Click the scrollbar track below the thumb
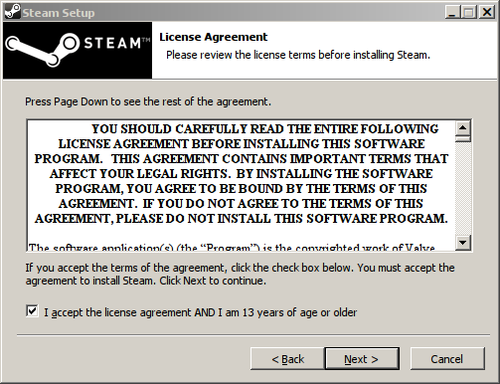The height and width of the screenshot is (384, 500). [x=462, y=188]
